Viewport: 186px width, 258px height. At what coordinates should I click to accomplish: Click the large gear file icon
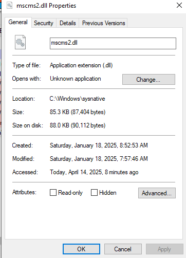pos(20,42)
